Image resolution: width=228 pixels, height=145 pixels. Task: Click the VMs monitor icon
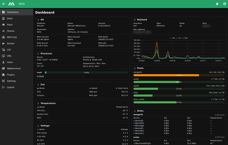3,56
